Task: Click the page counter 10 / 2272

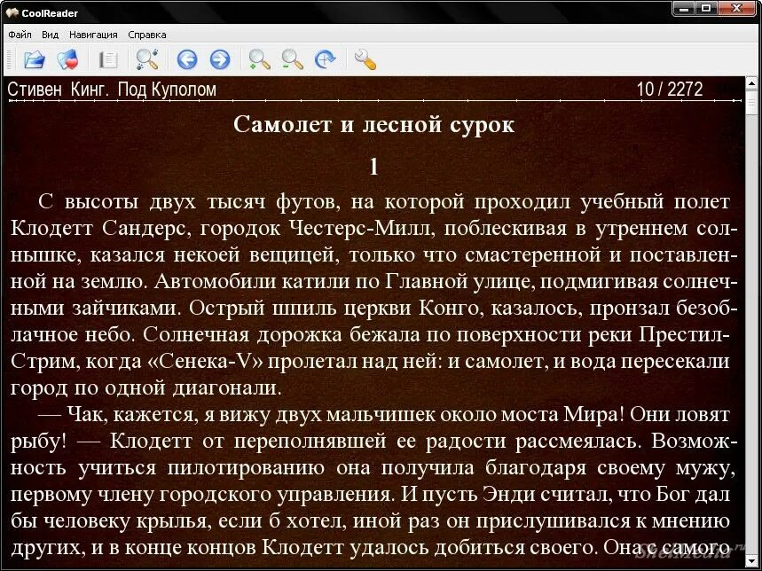Action: [670, 90]
